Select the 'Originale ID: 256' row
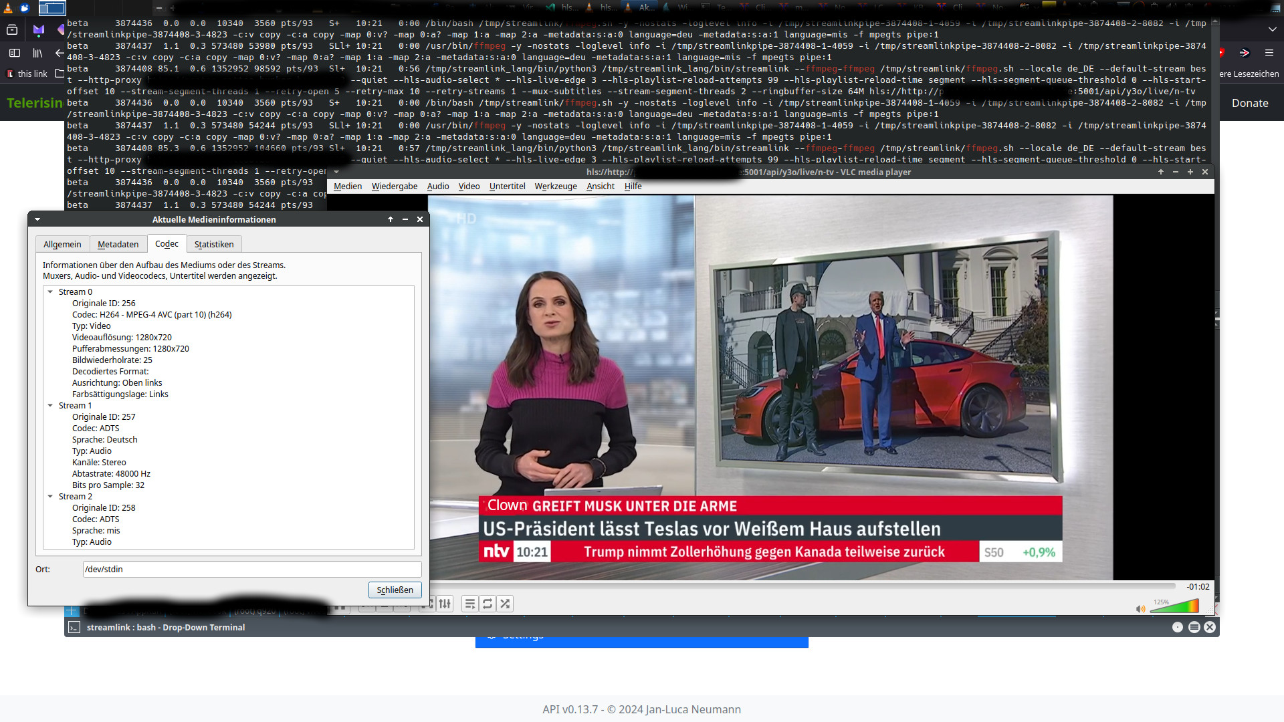Viewport: 1284px width, 722px height. click(x=104, y=304)
